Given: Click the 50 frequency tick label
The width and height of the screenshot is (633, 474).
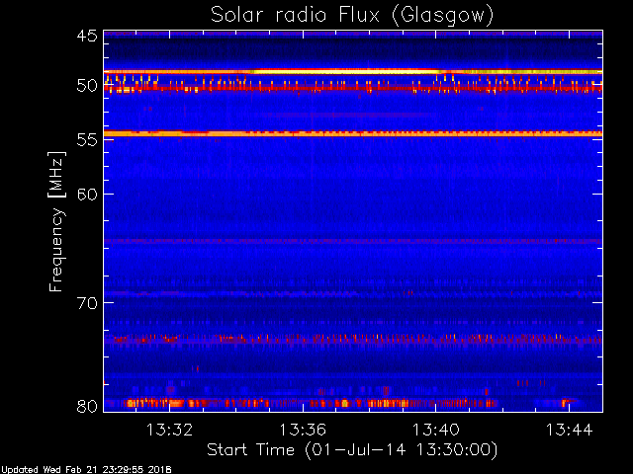Looking at the screenshot, I should click(87, 86).
